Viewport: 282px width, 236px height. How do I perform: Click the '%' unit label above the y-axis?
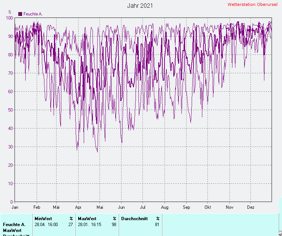tap(10, 12)
